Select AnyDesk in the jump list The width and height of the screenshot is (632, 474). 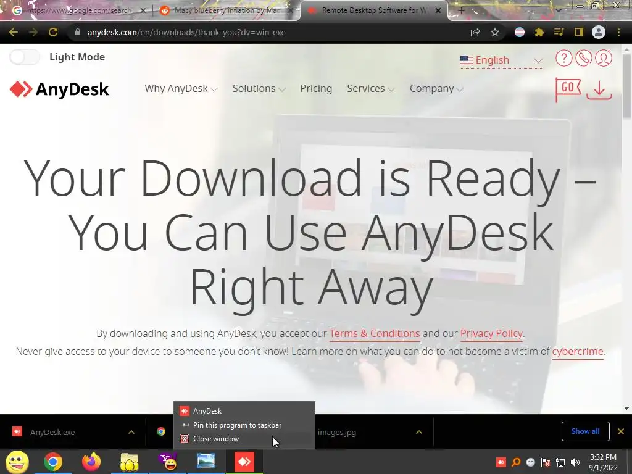coord(244,410)
